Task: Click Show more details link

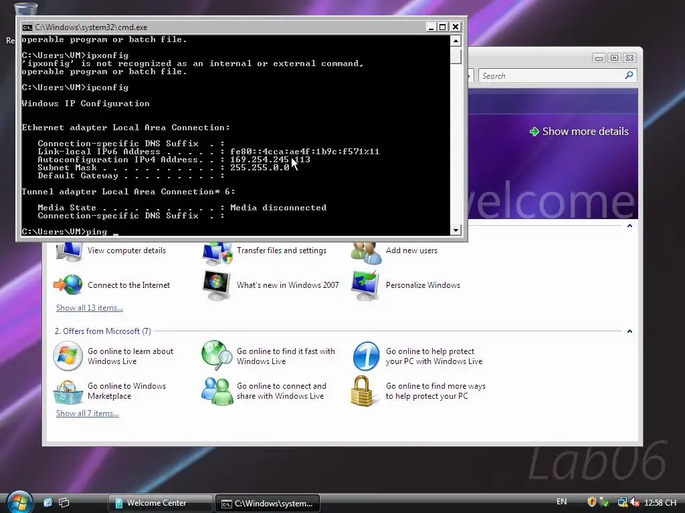Action: click(585, 132)
